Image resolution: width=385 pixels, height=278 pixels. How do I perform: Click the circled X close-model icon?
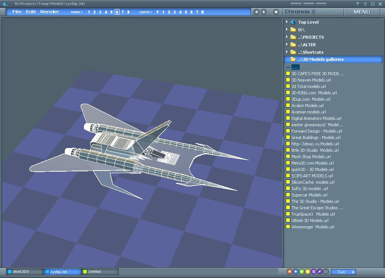point(276,12)
